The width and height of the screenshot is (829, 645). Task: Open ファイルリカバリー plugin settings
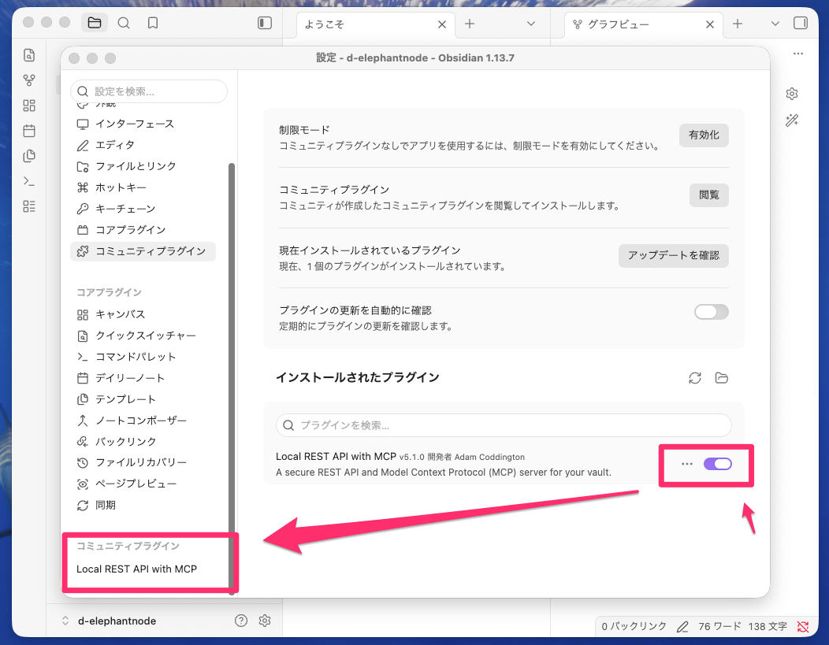[143, 463]
